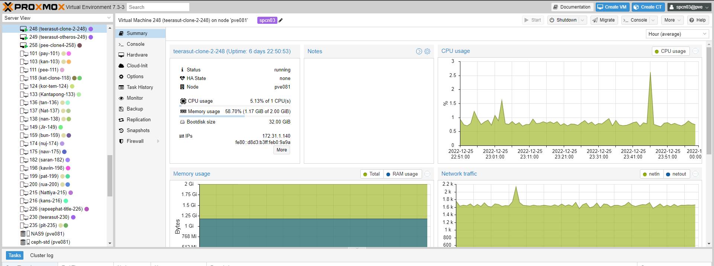Click the Firewall shield icon
The height and width of the screenshot is (266, 714).
(x=121, y=141)
